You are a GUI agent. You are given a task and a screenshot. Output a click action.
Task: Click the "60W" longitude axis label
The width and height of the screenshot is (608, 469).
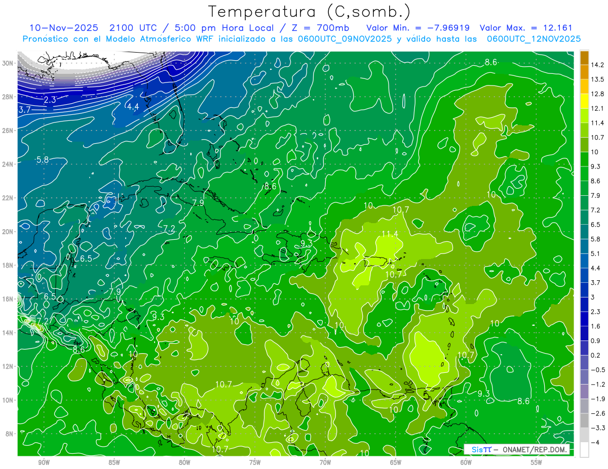466,462
